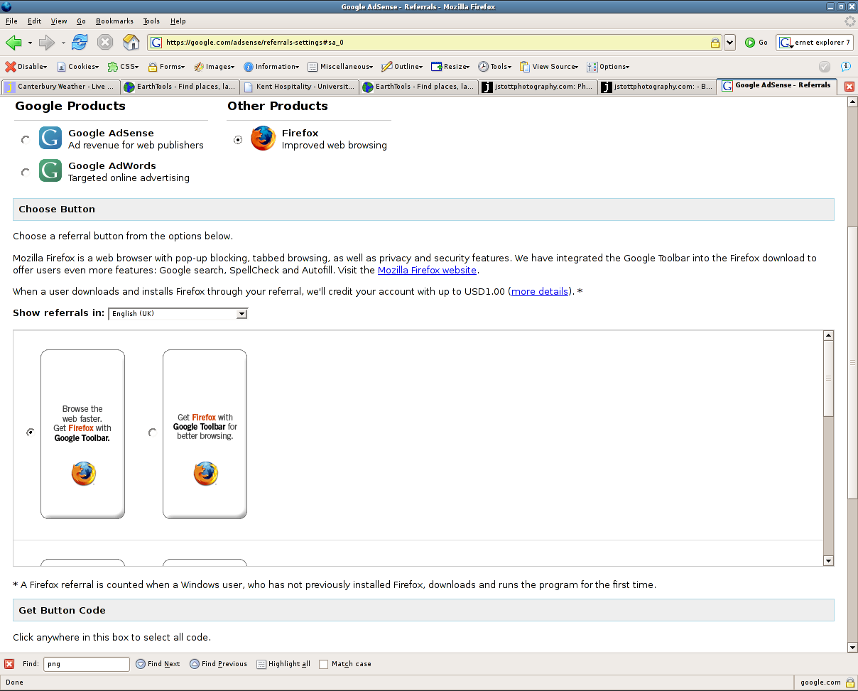
Task: Click the main page vertical scrollbar thumb
Action: (x=853, y=362)
